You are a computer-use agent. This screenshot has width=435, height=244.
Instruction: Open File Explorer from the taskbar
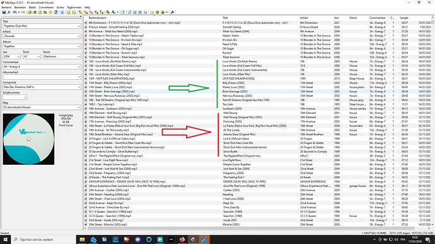pos(82,240)
